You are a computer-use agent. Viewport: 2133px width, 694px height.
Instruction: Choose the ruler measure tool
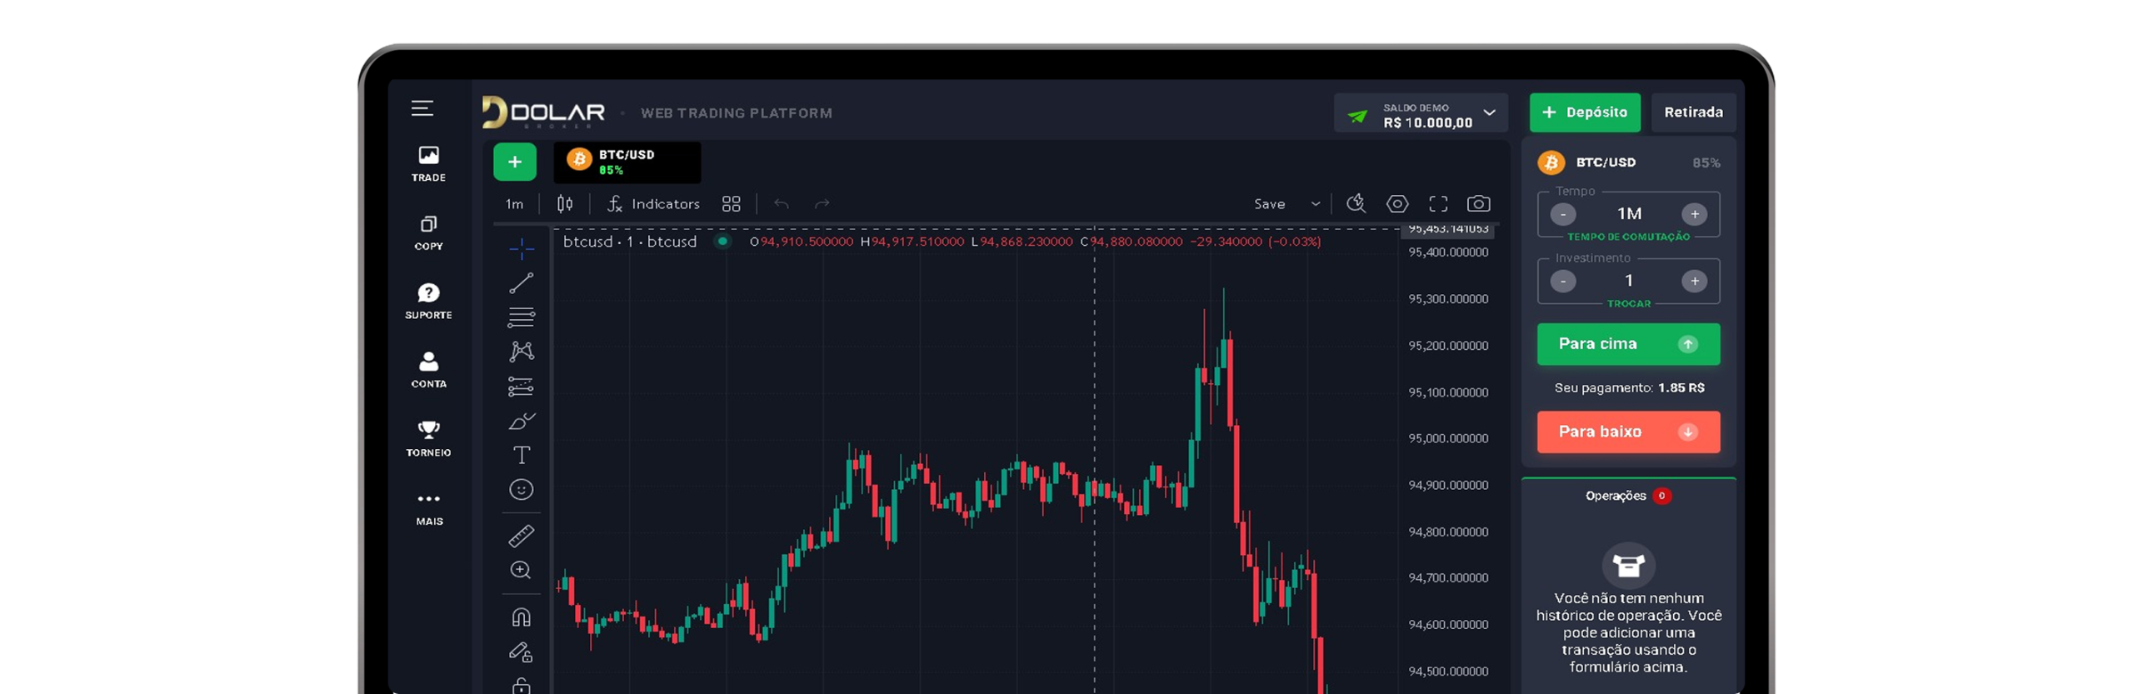(521, 536)
